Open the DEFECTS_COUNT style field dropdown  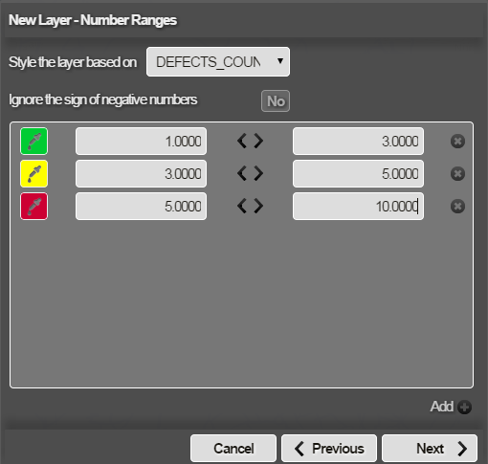[x=218, y=62]
